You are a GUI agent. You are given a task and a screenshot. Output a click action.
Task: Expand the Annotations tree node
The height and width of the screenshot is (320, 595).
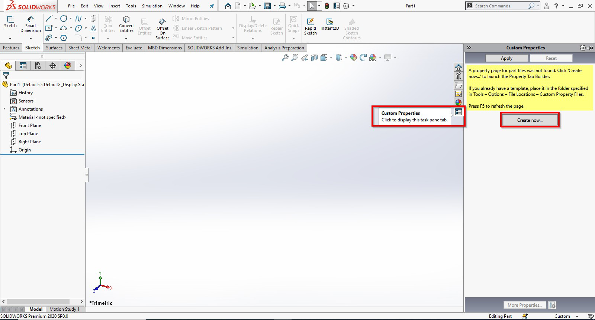coord(4,109)
